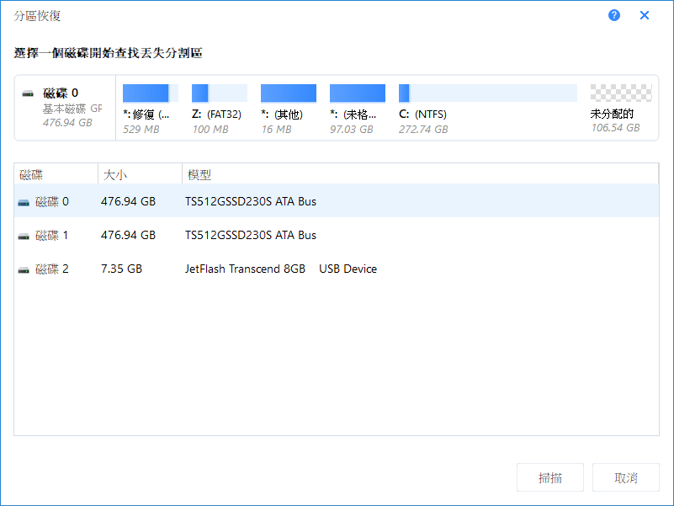This screenshot has height=506, width=674.
Task: Select the 16 MB 其他 partition block
Action: pos(288,93)
